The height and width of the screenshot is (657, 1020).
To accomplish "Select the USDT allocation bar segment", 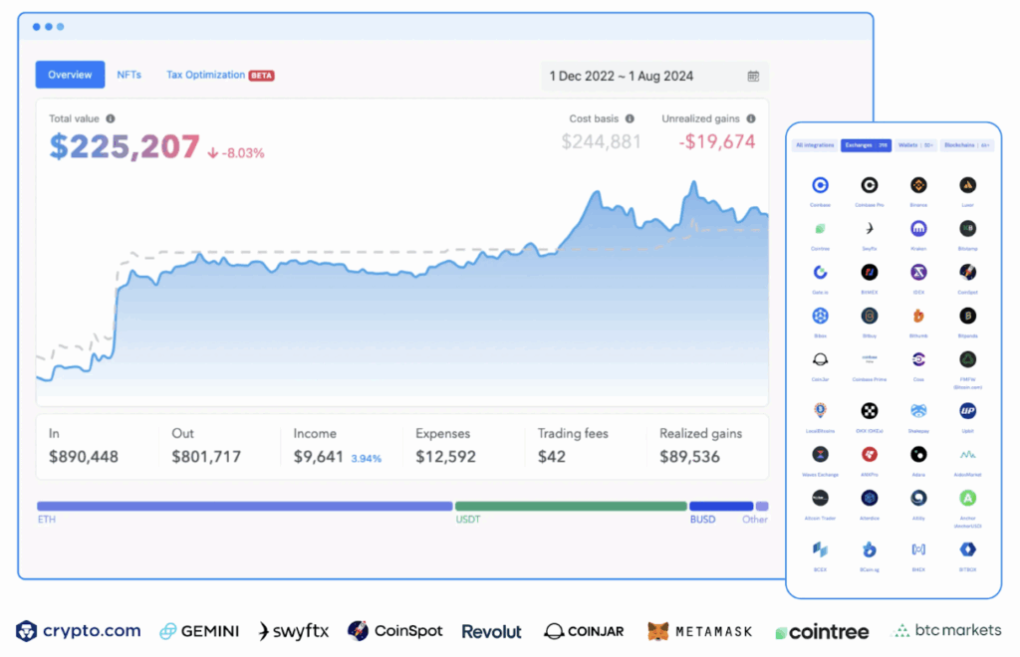I will 571,506.
